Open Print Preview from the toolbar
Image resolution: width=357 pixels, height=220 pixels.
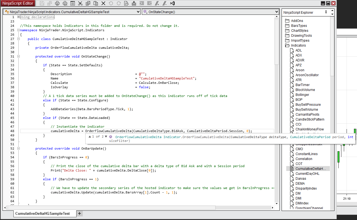(65, 3)
